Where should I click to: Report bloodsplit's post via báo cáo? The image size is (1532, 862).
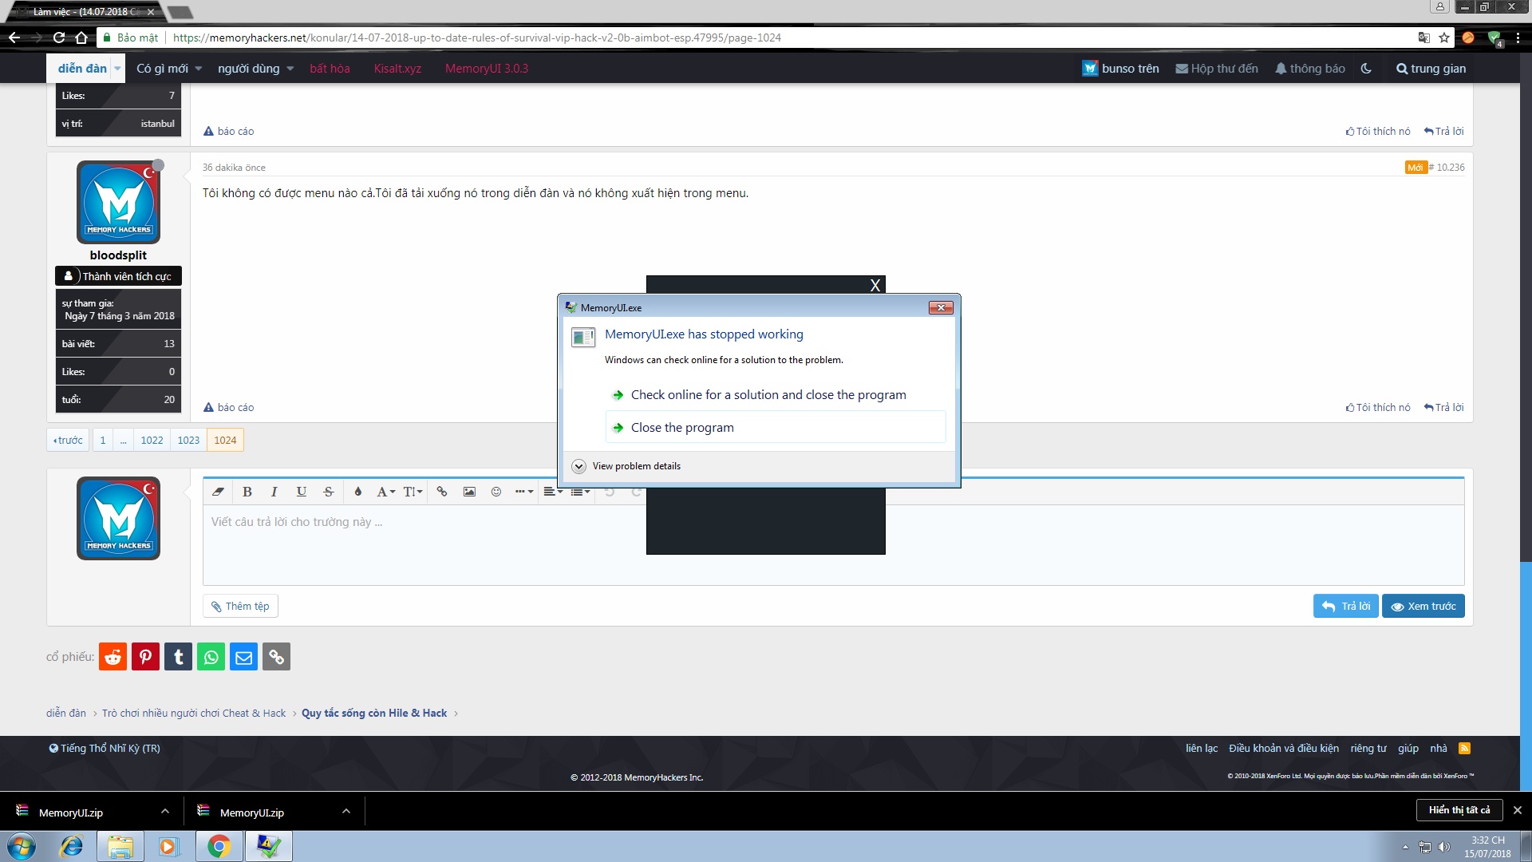(x=229, y=407)
